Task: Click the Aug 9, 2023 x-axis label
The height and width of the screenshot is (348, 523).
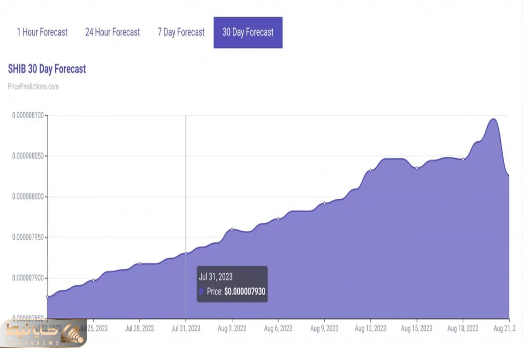Action: [x=324, y=328]
